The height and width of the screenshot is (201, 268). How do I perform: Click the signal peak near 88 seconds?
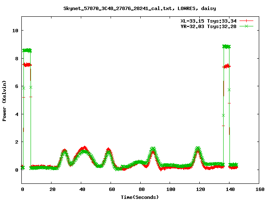click(153, 150)
